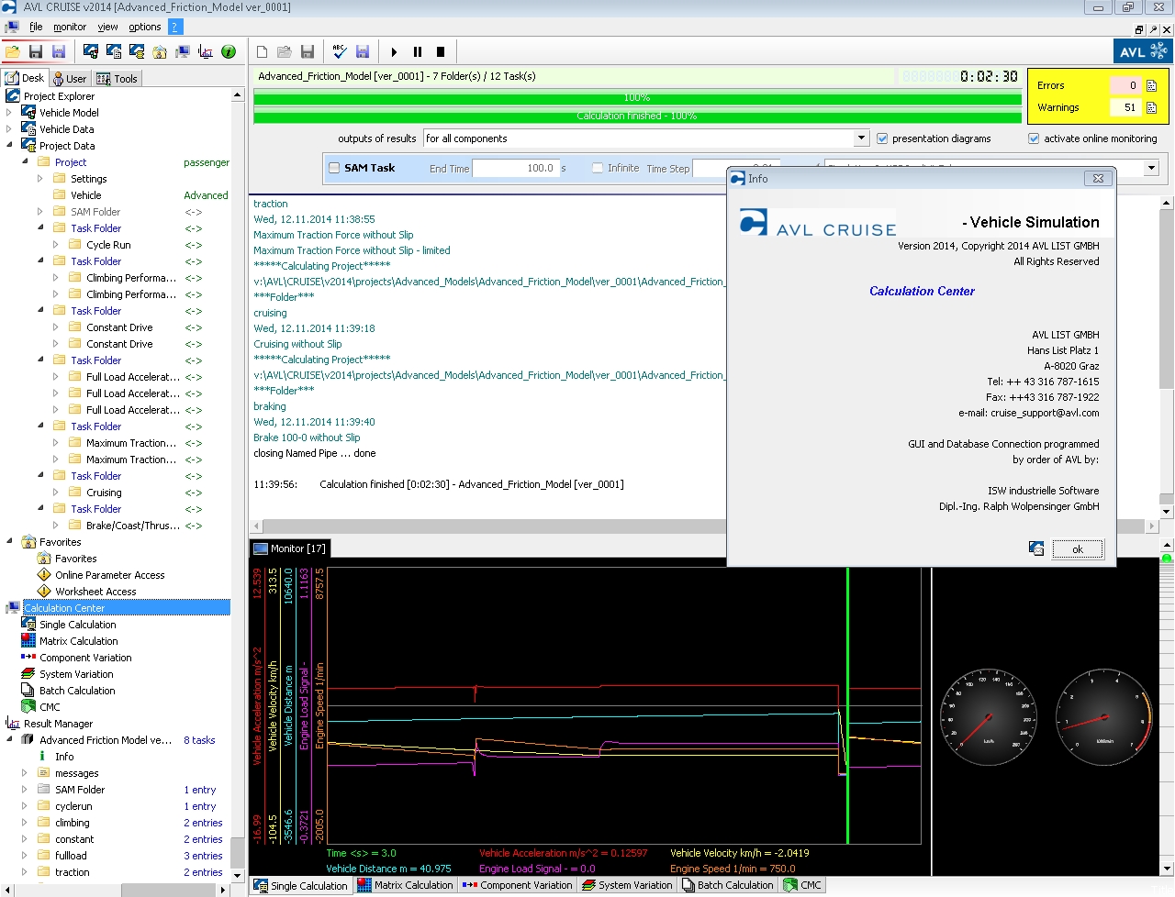Open the view menu
1175x897 pixels.
107,27
